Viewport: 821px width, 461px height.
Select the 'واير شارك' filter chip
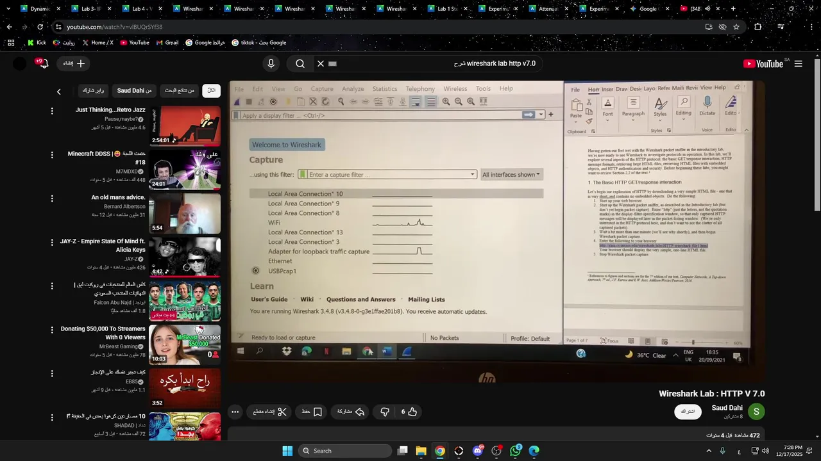93,90
